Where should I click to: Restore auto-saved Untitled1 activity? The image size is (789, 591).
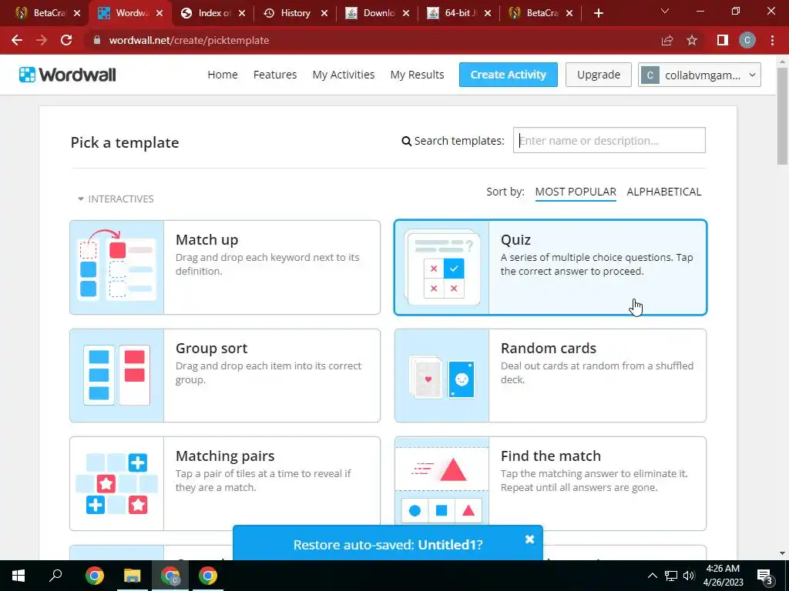coord(388,545)
